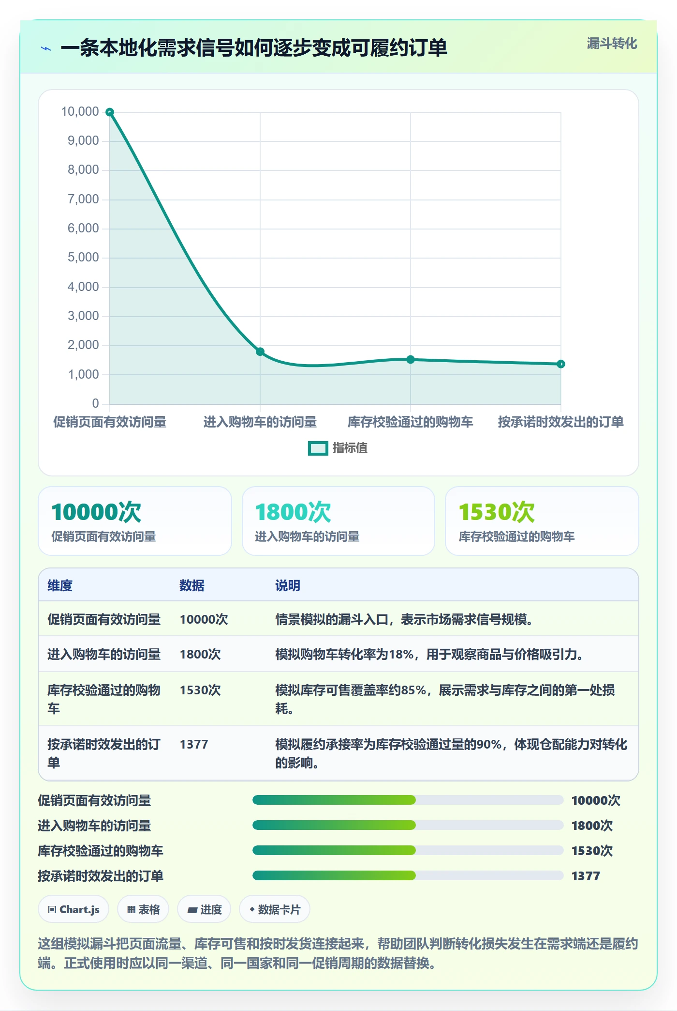
Task: Select the 按承诺时效发出的订单 table row name
Action: [x=104, y=753]
